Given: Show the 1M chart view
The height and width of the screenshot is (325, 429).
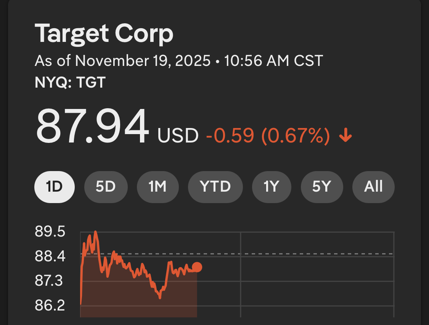Looking at the screenshot, I should click(x=157, y=187).
